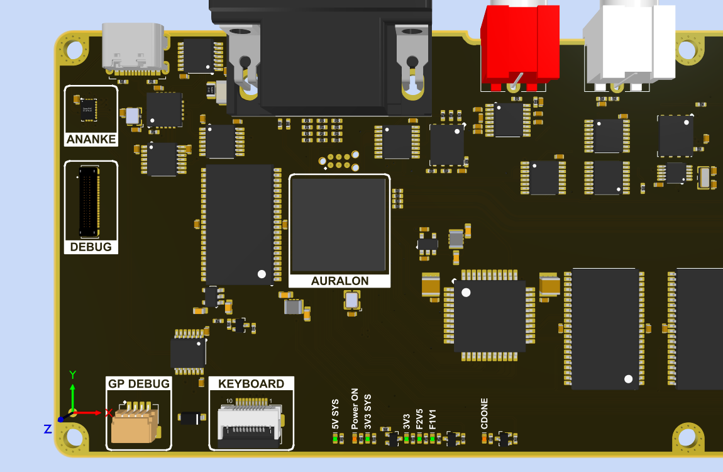Viewport: 723px width, 472px height.
Task: Select the green F1V1 LED
Action: [x=433, y=439]
